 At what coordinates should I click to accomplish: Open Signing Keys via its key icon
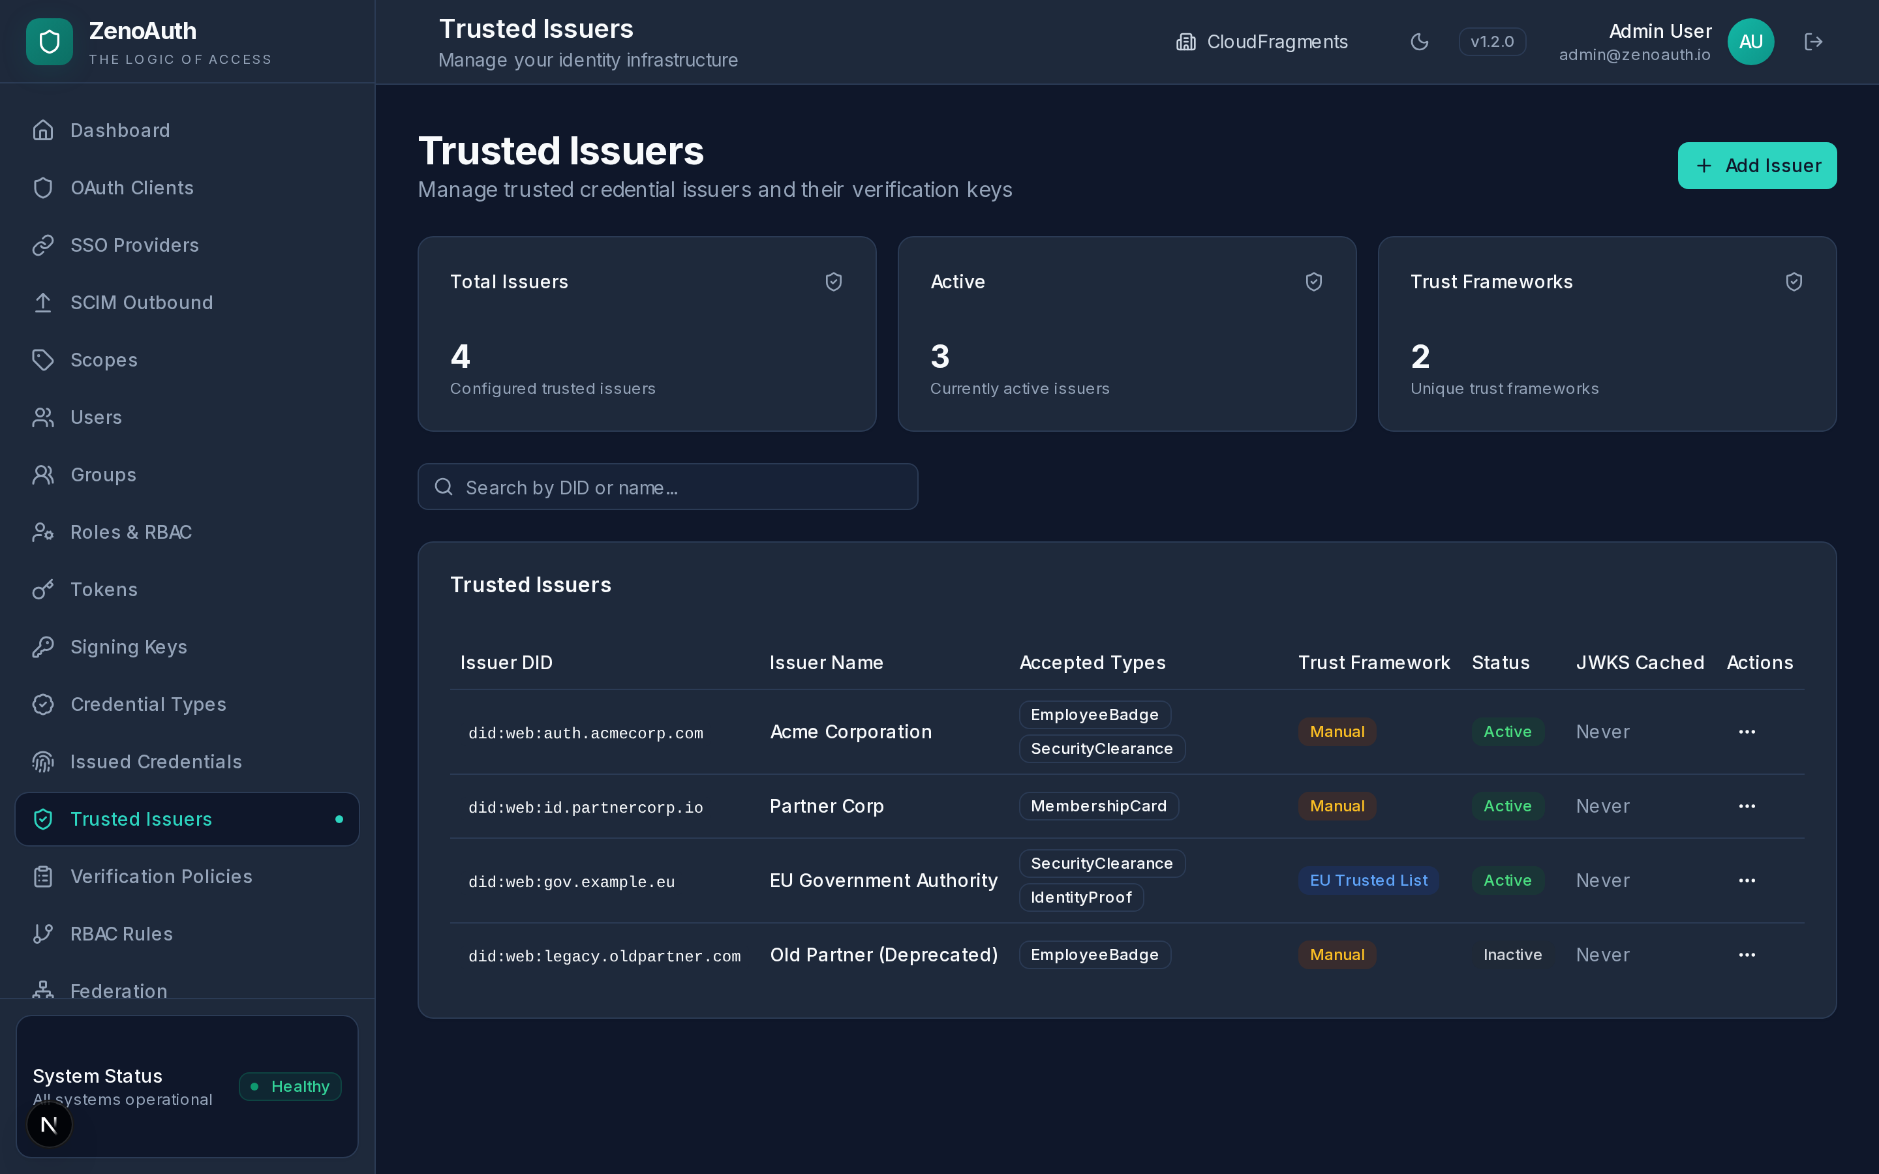tap(42, 647)
